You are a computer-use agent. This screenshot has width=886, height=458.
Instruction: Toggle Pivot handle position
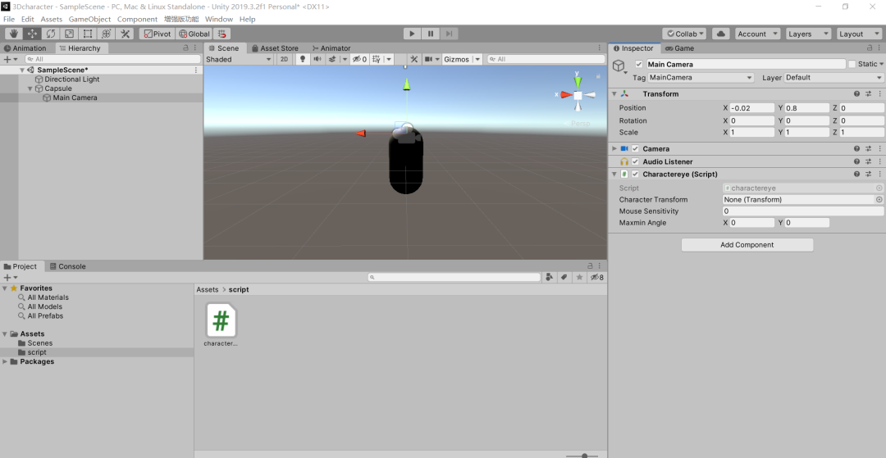click(157, 34)
